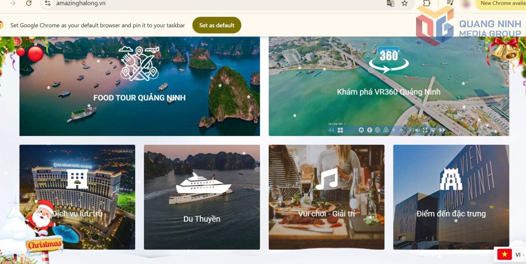Open the Khám phá VR360 Quảng Ninh tile
526x264 pixels.
coord(388,86)
